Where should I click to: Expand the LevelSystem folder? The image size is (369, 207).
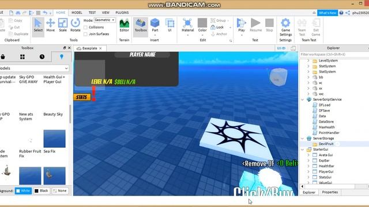tap(308, 61)
